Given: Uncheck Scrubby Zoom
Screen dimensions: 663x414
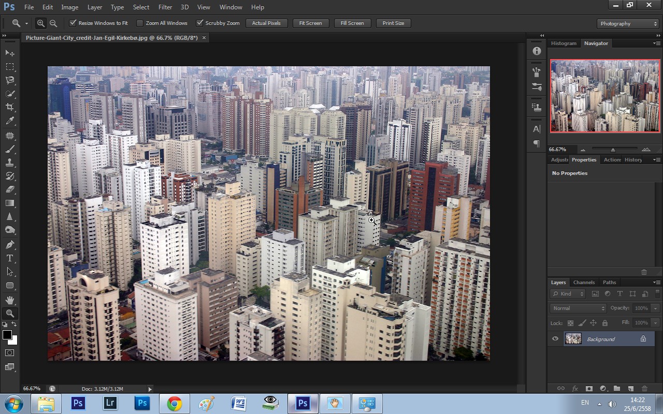Looking at the screenshot, I should click(199, 23).
